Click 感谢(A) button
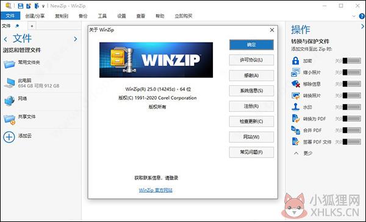Image resolution: width=366 pixels, height=222 pixels. [x=251, y=75]
